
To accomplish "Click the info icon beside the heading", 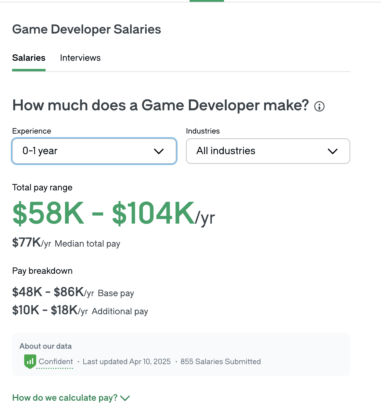I will tap(319, 106).
